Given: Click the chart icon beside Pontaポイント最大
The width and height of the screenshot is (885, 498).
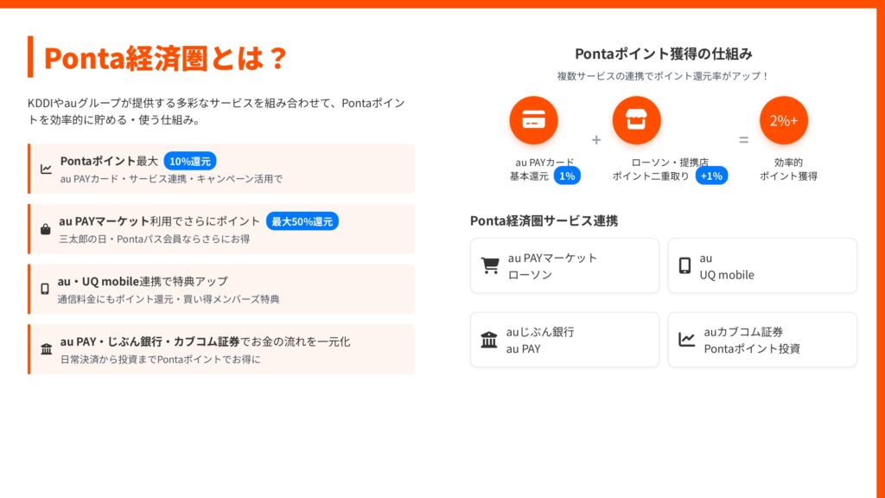Looking at the screenshot, I should click(46, 169).
